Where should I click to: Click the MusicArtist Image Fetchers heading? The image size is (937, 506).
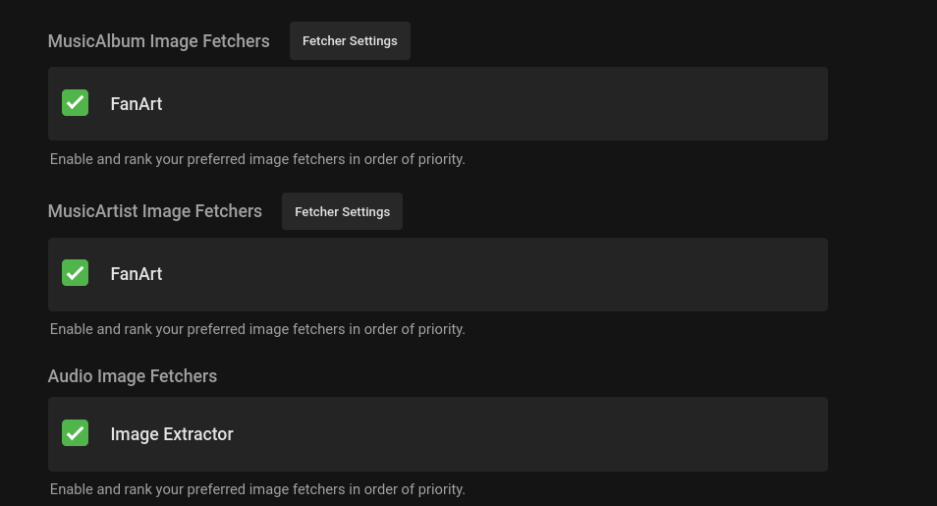[154, 211]
